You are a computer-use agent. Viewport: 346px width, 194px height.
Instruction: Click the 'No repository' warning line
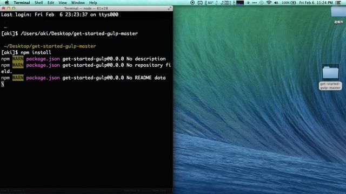86,68
